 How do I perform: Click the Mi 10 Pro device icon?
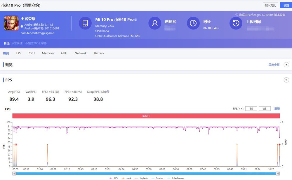(85, 23)
